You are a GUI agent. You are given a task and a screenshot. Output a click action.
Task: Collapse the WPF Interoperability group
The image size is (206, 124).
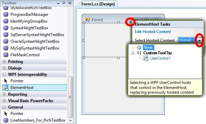[x=4, y=74]
